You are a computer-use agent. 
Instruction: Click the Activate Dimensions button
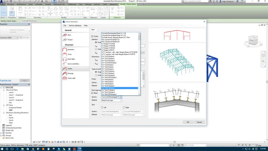click(30, 21)
